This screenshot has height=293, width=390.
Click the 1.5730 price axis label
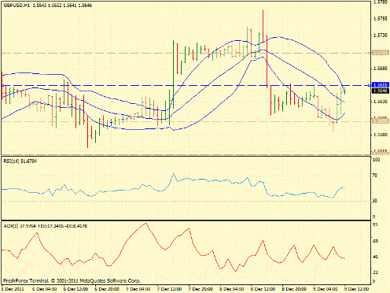(381, 35)
